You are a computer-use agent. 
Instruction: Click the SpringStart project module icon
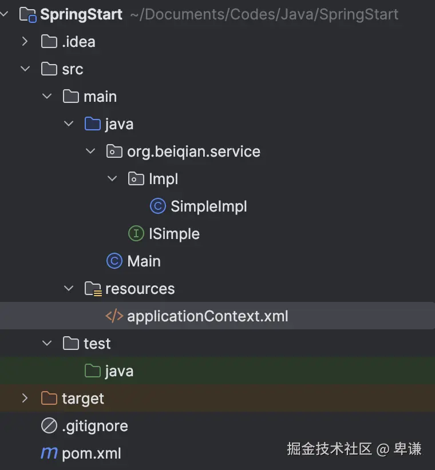(28, 14)
